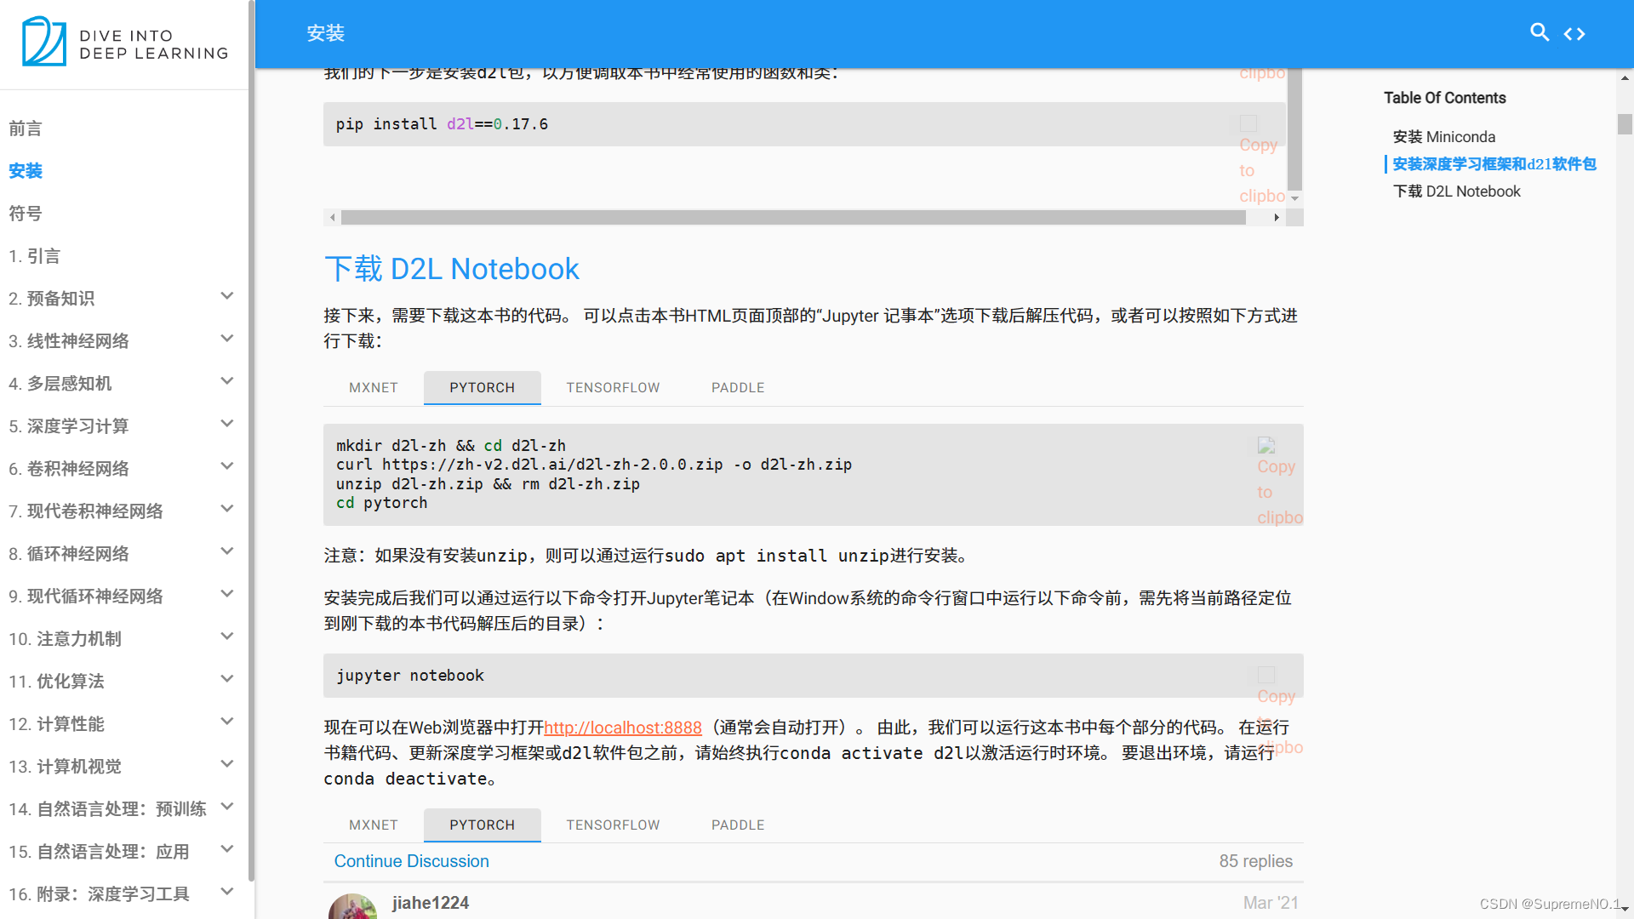Click the PYTORCH tab in upper code block
This screenshot has height=919, width=1634.
(x=480, y=387)
